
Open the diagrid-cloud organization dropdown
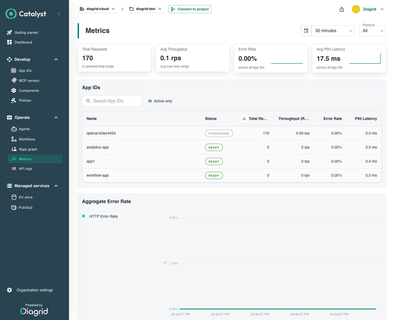click(97, 9)
